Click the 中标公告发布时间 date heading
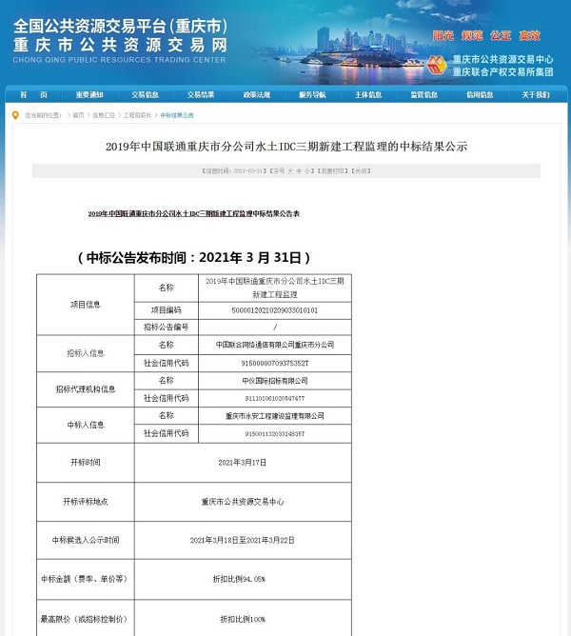Image resolution: width=571 pixels, height=636 pixels. 194,258
